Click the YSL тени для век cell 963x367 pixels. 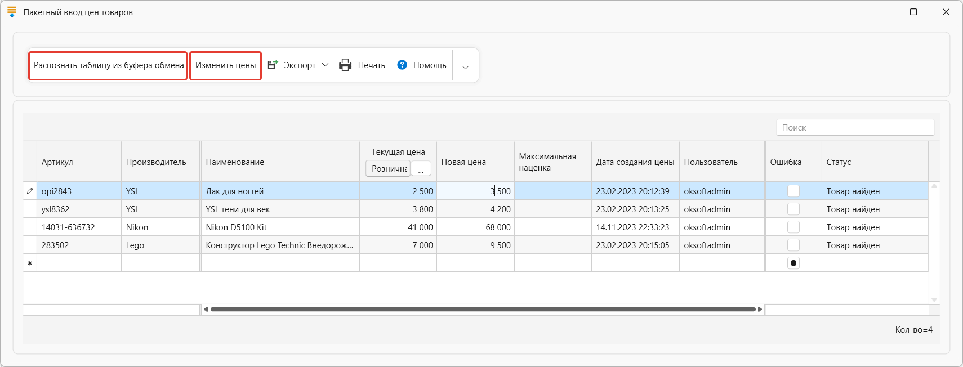280,209
